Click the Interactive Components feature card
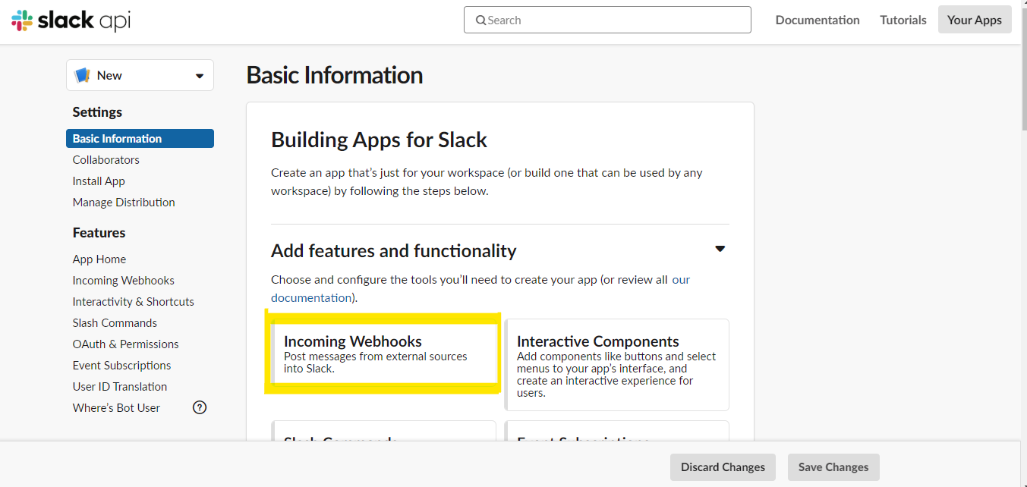This screenshot has width=1027, height=487. click(x=616, y=365)
